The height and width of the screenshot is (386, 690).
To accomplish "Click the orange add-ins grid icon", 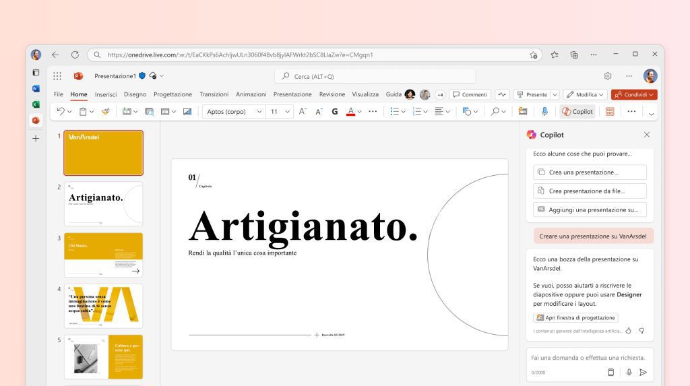I will coord(610,111).
